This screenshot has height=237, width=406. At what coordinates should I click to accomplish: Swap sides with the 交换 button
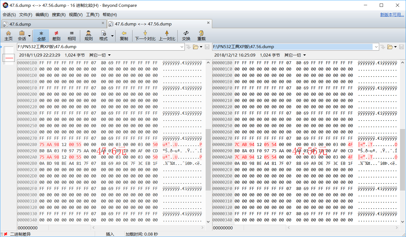click(x=186, y=36)
